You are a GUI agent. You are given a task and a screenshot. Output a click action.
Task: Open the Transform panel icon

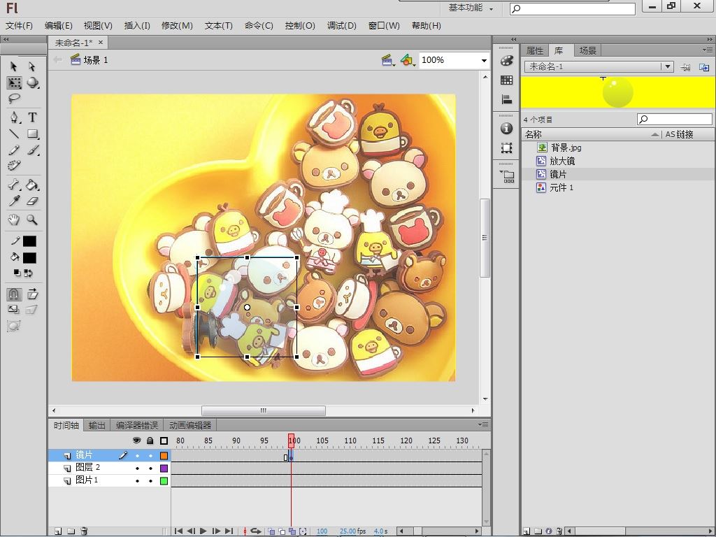(x=506, y=148)
